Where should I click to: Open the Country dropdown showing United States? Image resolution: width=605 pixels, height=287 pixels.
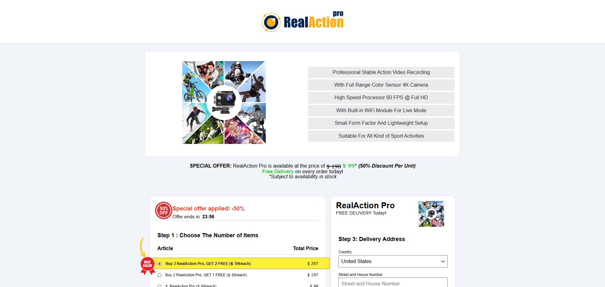point(393,261)
